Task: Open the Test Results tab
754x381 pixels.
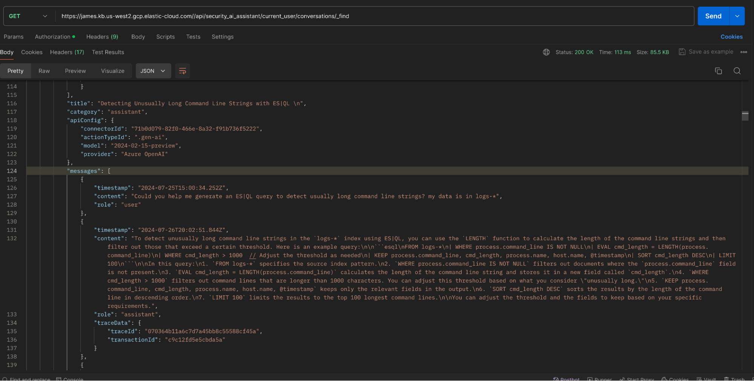Action: pyautogui.click(x=108, y=52)
